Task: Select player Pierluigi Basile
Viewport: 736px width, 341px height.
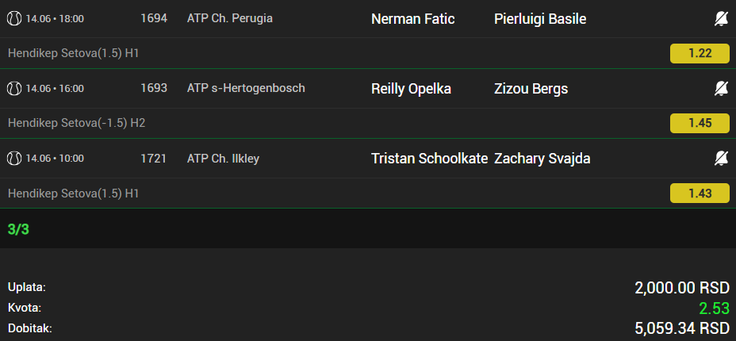Action: click(x=540, y=19)
